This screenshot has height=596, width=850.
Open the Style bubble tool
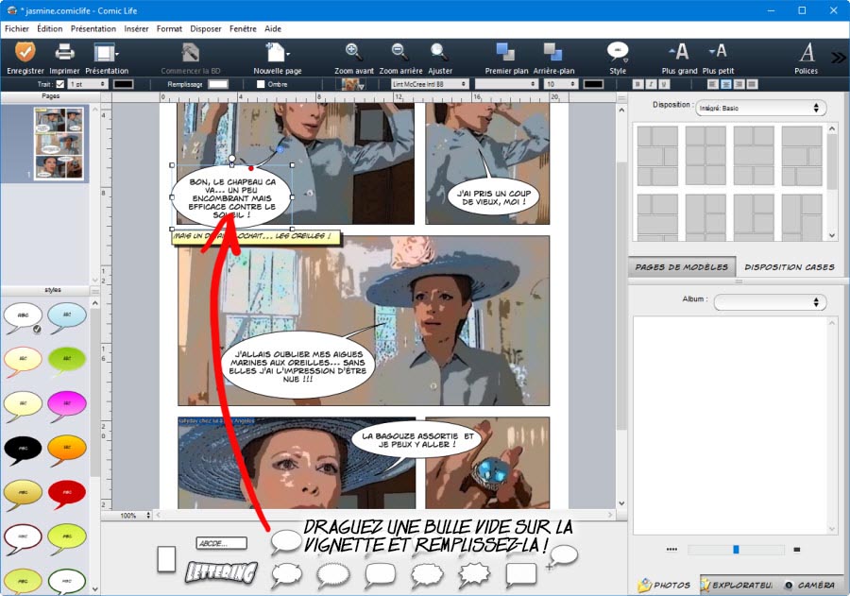point(618,52)
